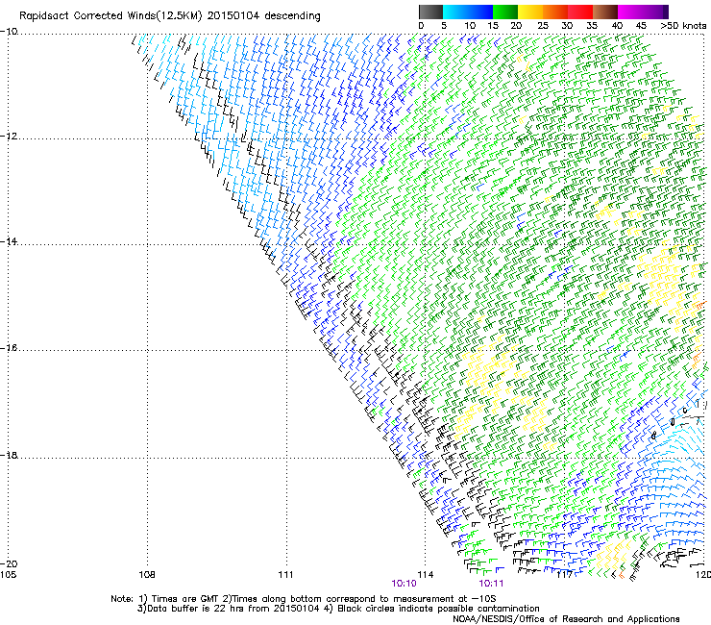The height and width of the screenshot is (625, 711).
Task: Click the '-20' latitude axis label
Action: click(x=9, y=564)
